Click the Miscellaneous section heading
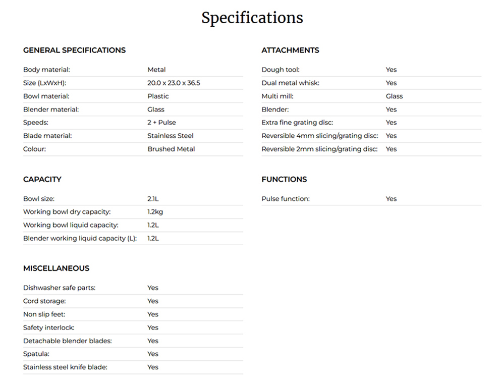The image size is (502, 385). pos(56,268)
